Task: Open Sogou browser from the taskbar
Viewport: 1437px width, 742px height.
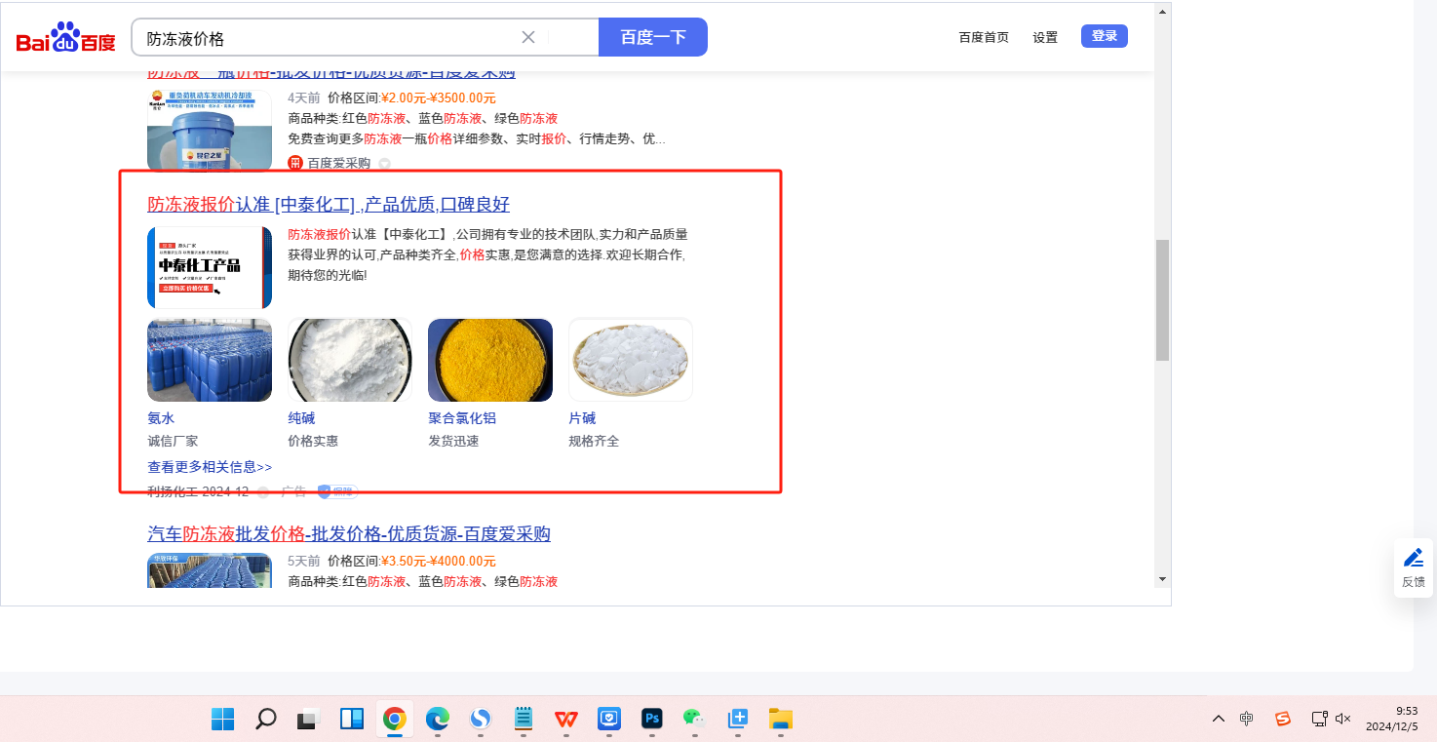Action: tap(481, 719)
